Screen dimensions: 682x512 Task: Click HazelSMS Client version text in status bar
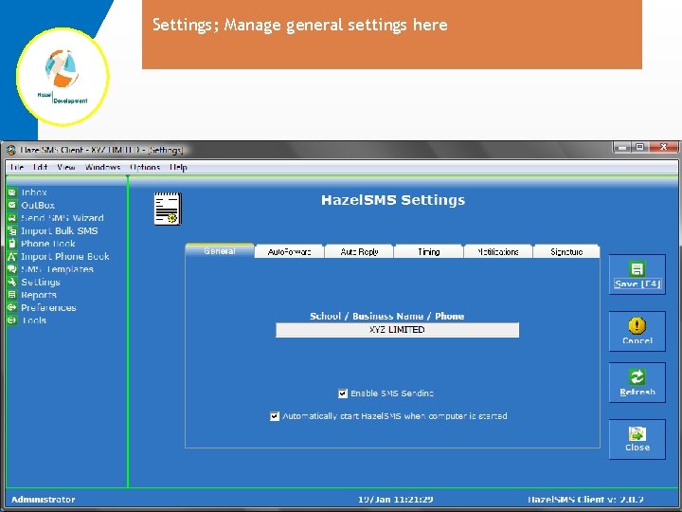coord(585,500)
